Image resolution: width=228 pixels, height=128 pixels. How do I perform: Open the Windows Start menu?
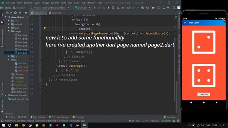click(3, 125)
